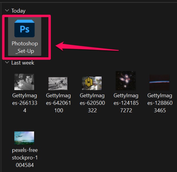
Task: Click the pexels-freestockpro-1004584 file name
Action: coord(25,158)
